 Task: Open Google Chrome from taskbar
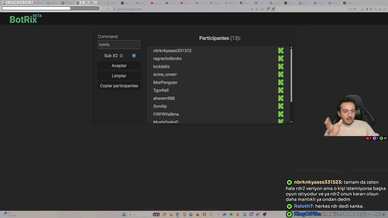(x=178, y=214)
